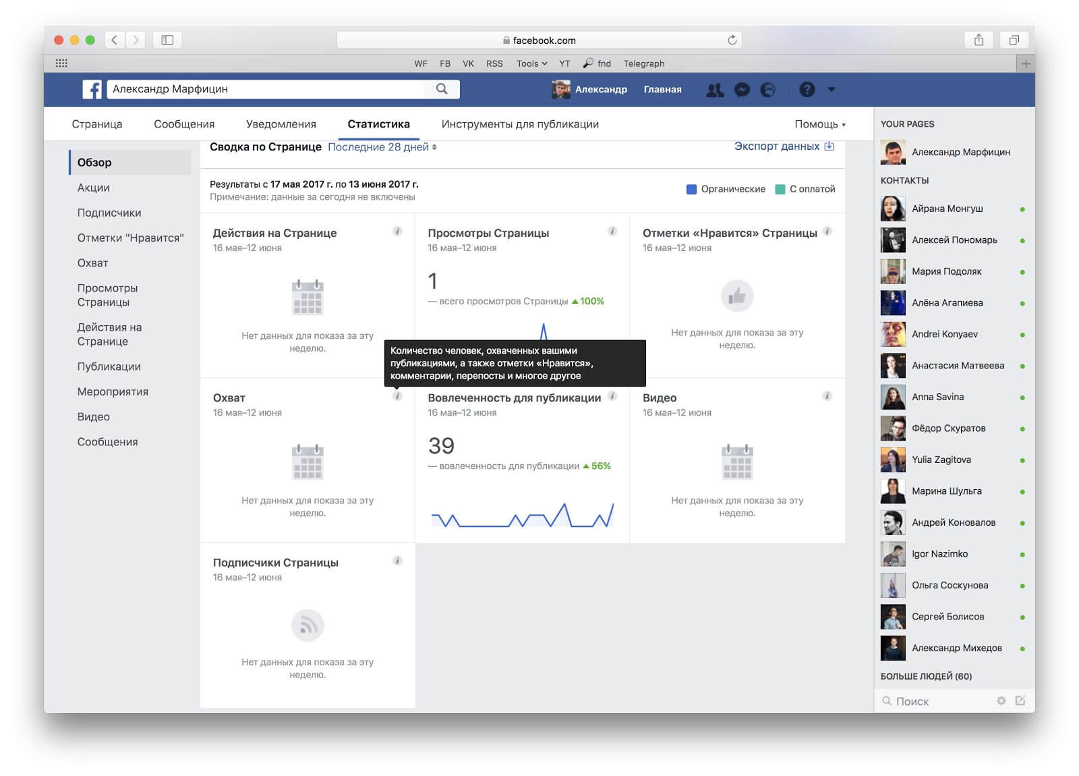Open chat settings gear icon
The height and width of the screenshot is (776, 1079).
1001,701
